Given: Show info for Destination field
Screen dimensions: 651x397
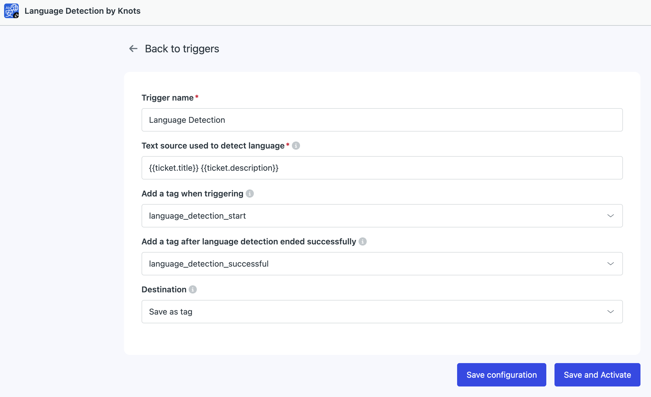Looking at the screenshot, I should coord(193,289).
